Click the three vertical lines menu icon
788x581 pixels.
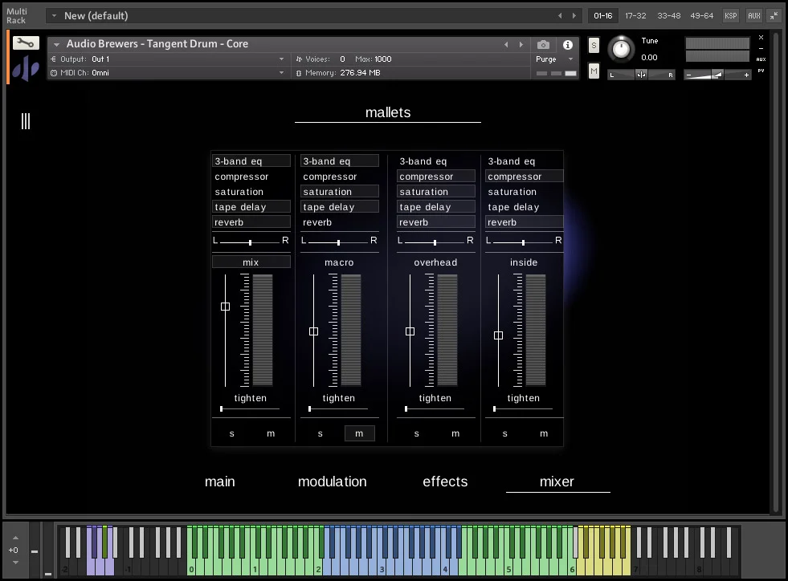[26, 121]
